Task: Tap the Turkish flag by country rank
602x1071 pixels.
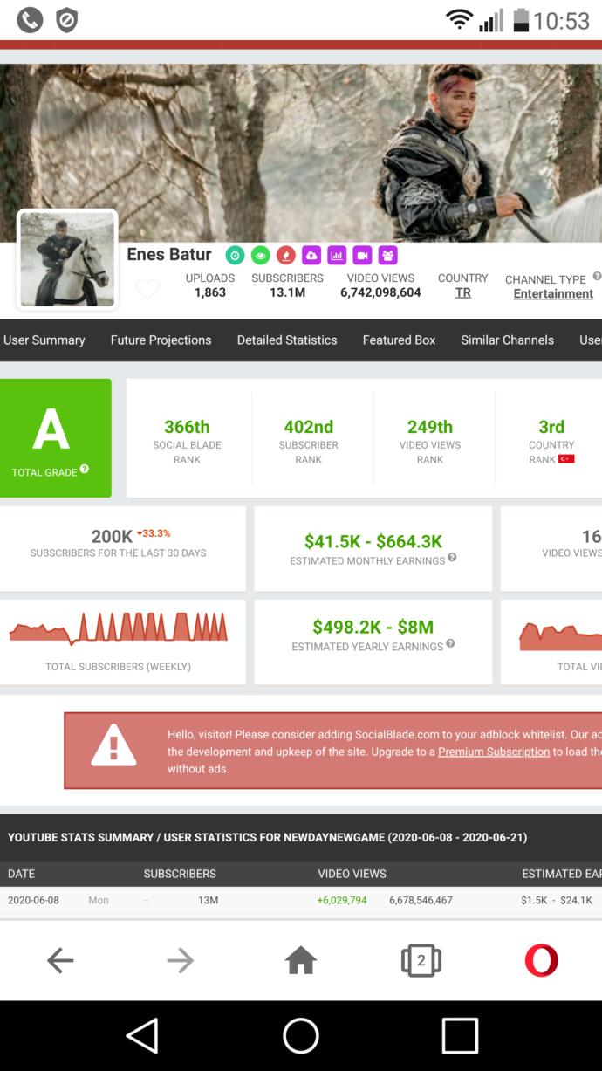Action: pyautogui.click(x=566, y=459)
